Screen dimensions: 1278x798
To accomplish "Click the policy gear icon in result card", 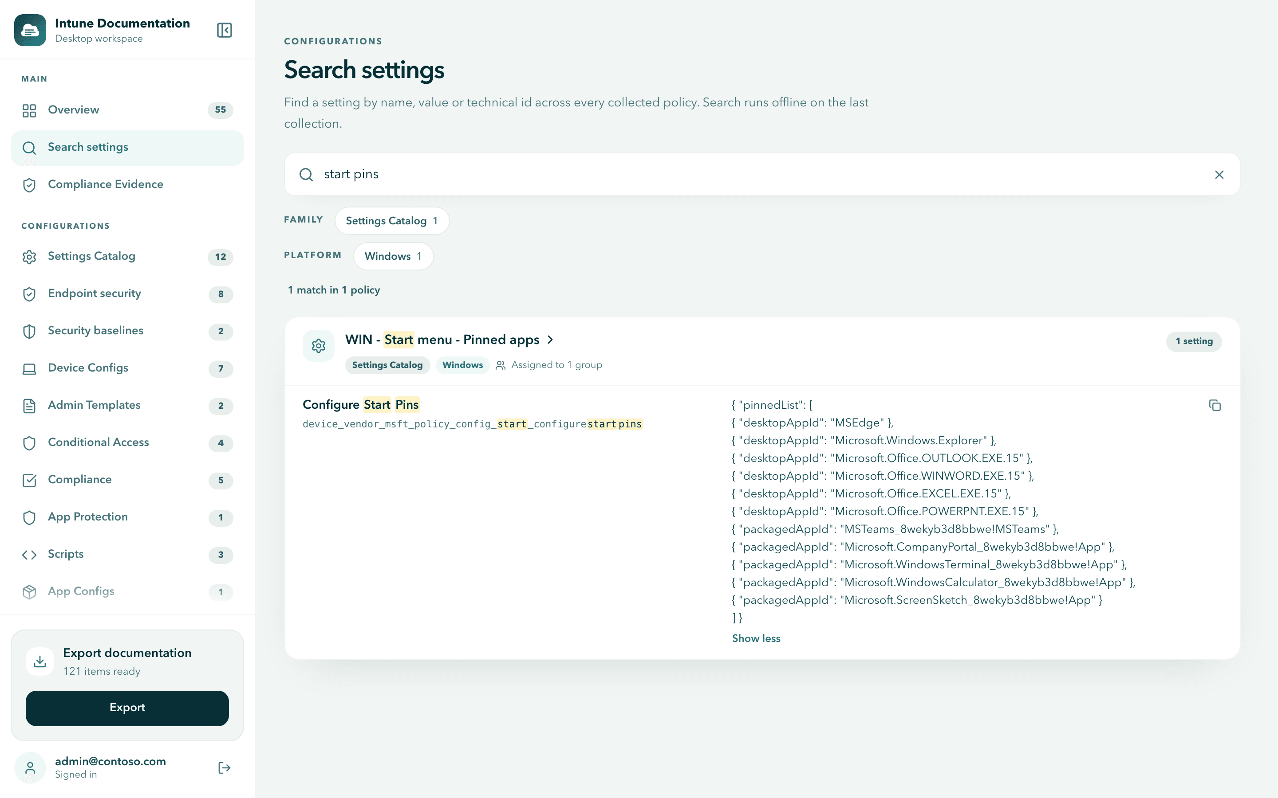I will 319,346.
